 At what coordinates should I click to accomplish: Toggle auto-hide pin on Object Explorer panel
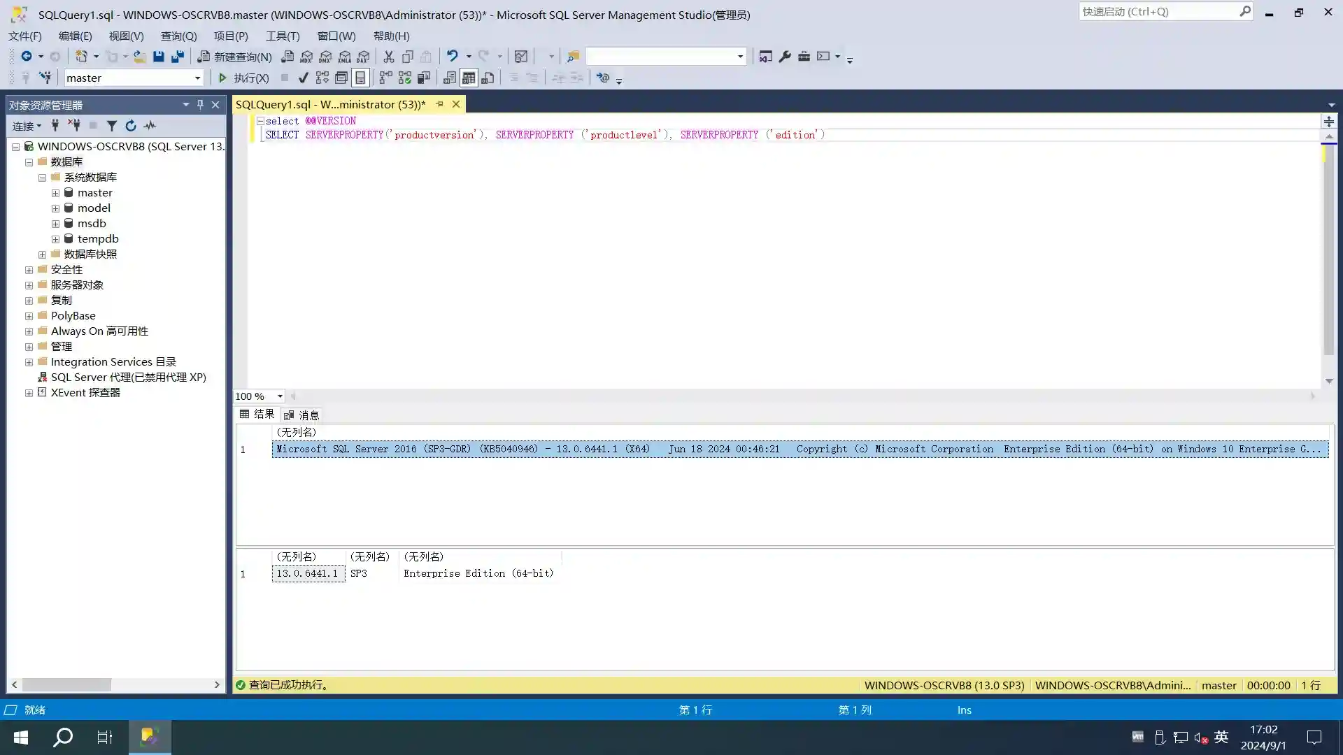(200, 104)
